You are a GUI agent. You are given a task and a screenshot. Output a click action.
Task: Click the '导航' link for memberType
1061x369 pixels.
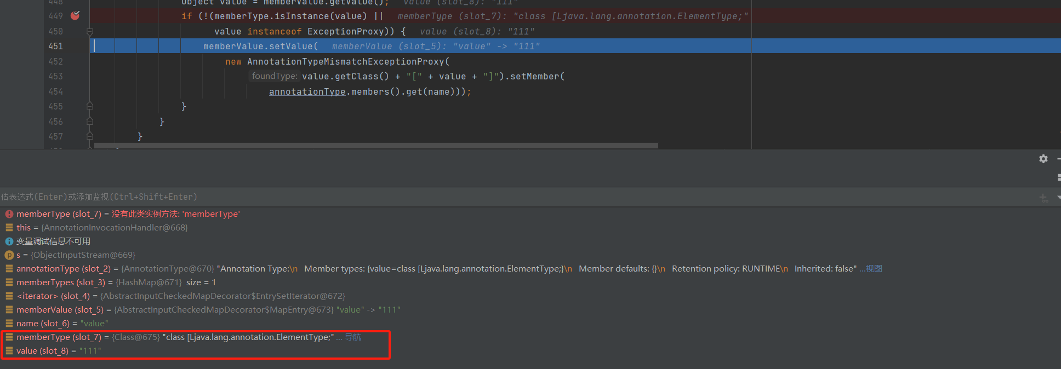(x=352, y=337)
